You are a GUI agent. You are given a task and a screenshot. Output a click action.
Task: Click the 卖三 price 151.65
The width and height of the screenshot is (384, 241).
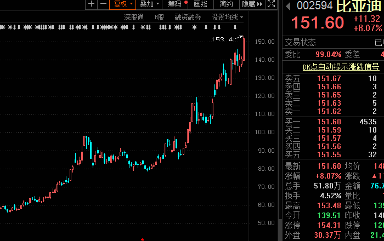click(x=329, y=95)
